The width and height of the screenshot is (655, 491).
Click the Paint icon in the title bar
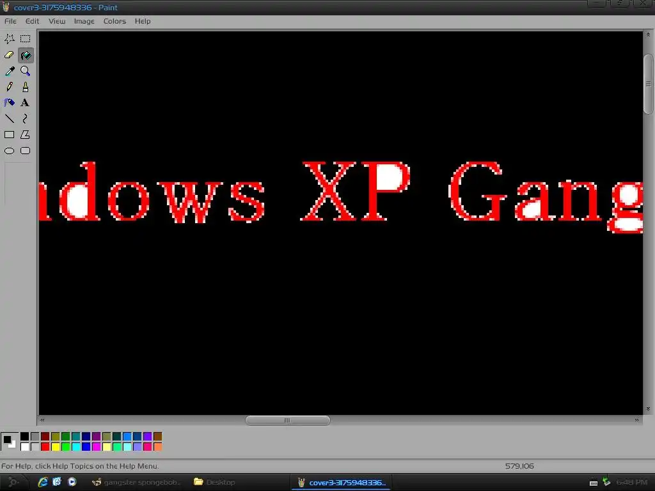(6, 7)
